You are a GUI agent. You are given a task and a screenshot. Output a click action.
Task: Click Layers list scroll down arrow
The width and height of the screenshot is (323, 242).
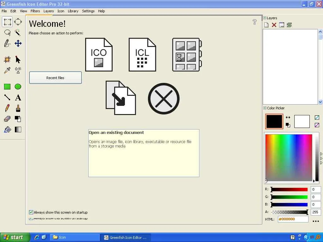(320, 102)
